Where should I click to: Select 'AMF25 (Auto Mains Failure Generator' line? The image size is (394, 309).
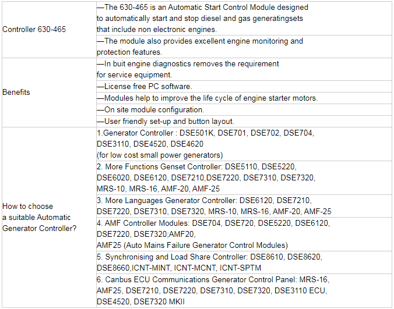point(192,246)
